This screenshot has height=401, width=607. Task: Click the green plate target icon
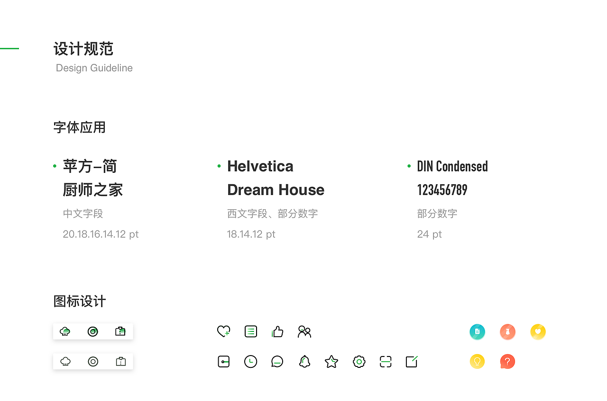point(93,331)
